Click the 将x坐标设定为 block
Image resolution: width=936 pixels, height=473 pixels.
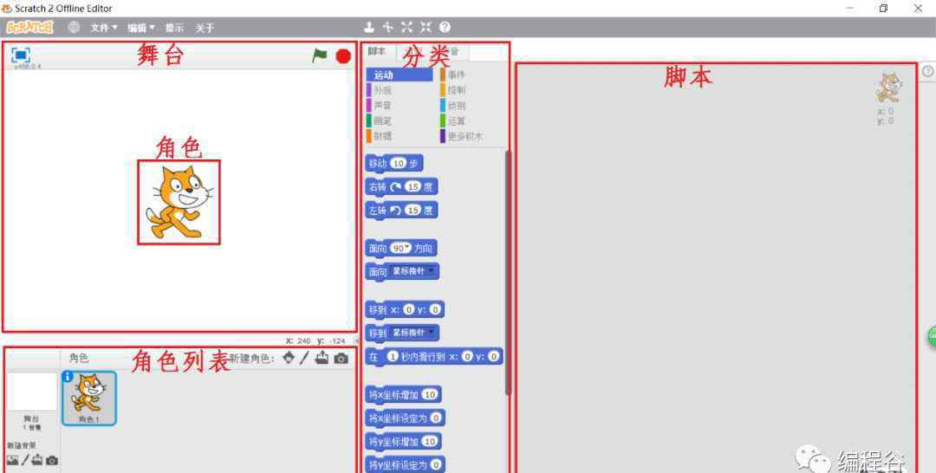[406, 418]
